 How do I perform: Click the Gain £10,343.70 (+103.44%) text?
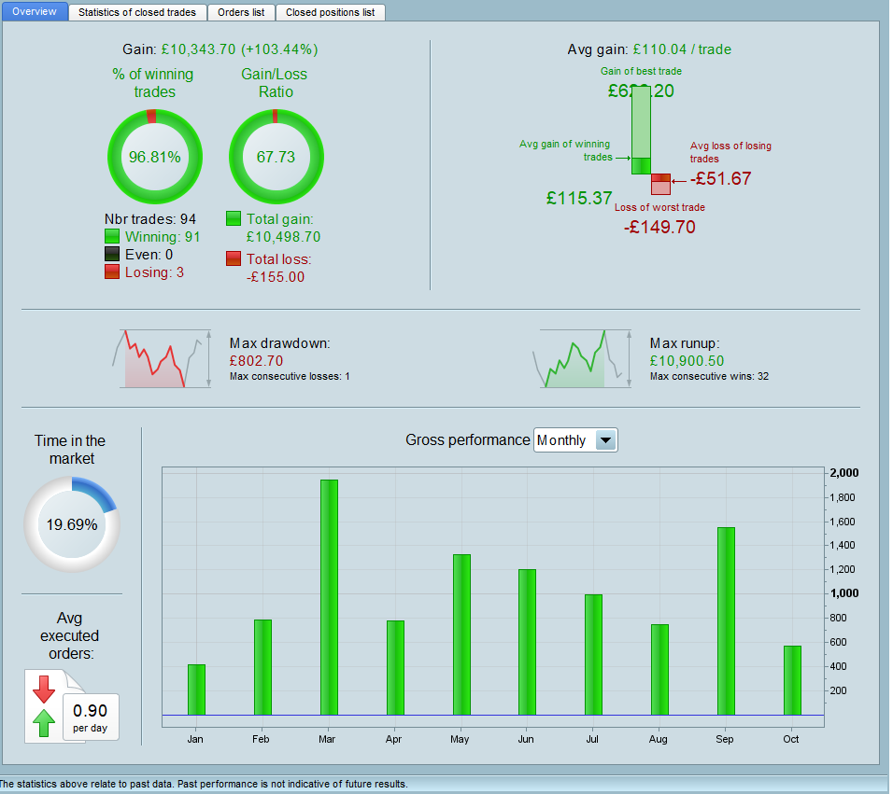[220, 49]
